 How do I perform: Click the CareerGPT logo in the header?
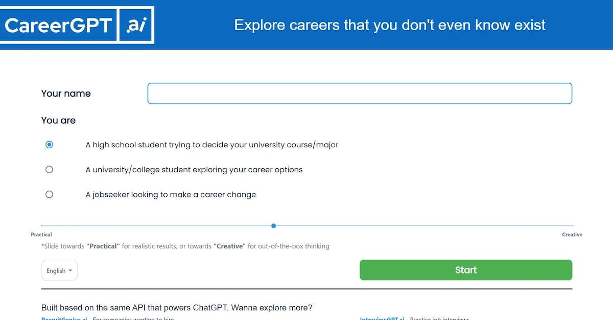click(x=77, y=25)
